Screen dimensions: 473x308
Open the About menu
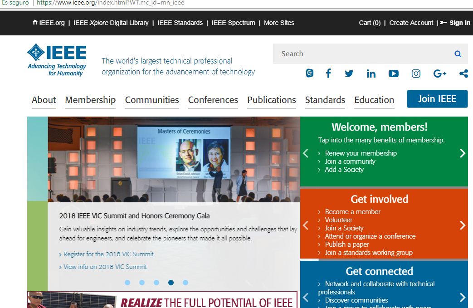pos(44,100)
